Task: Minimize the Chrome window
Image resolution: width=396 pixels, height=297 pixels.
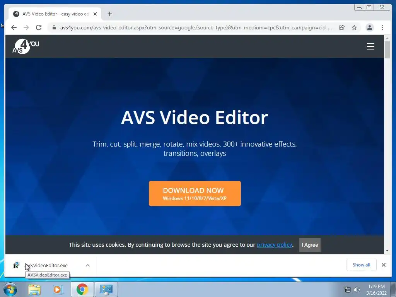Action: coord(359,8)
